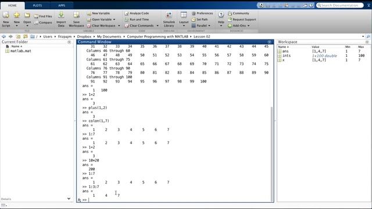
Task: Click Analyze Code
Action: point(137,13)
